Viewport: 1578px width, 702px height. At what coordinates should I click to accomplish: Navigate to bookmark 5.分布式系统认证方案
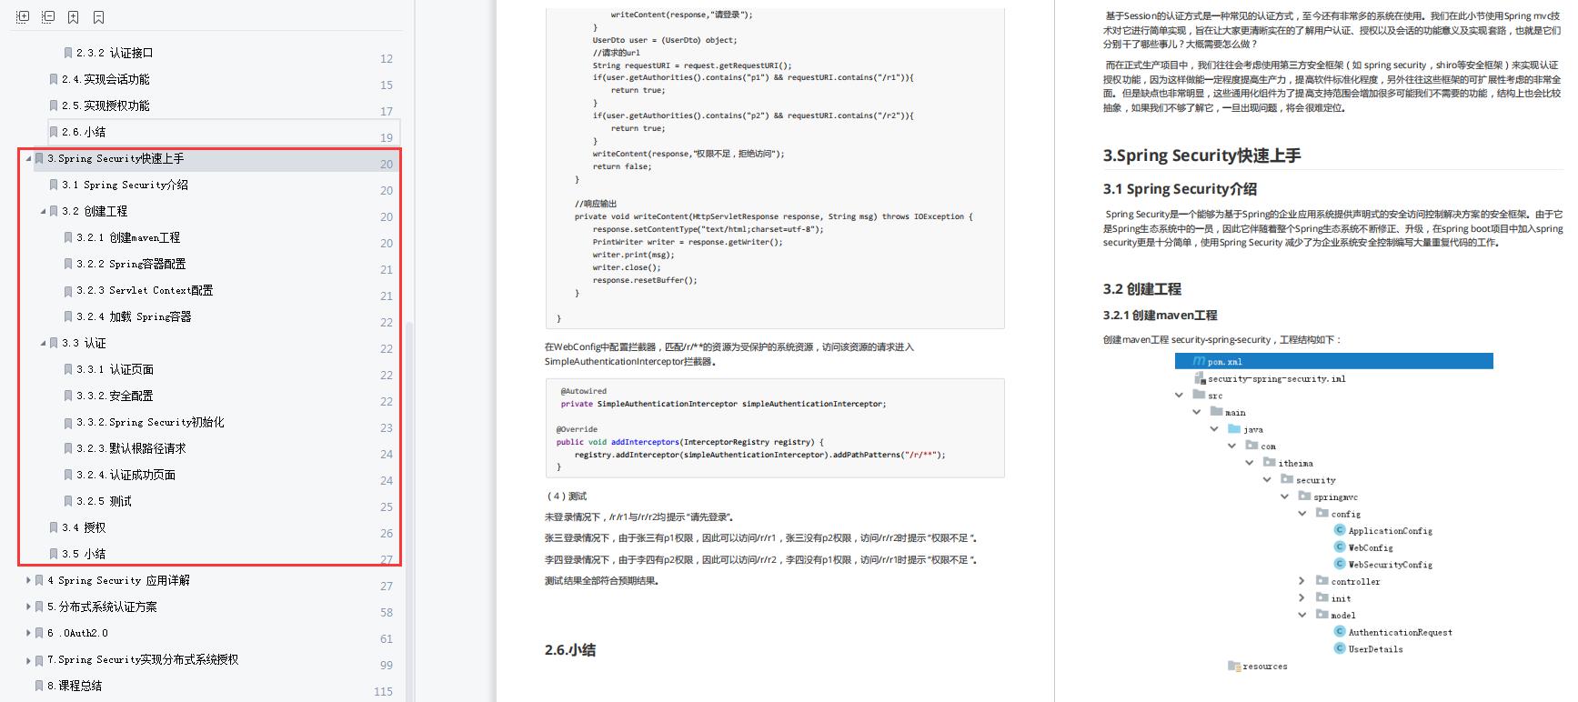(102, 607)
